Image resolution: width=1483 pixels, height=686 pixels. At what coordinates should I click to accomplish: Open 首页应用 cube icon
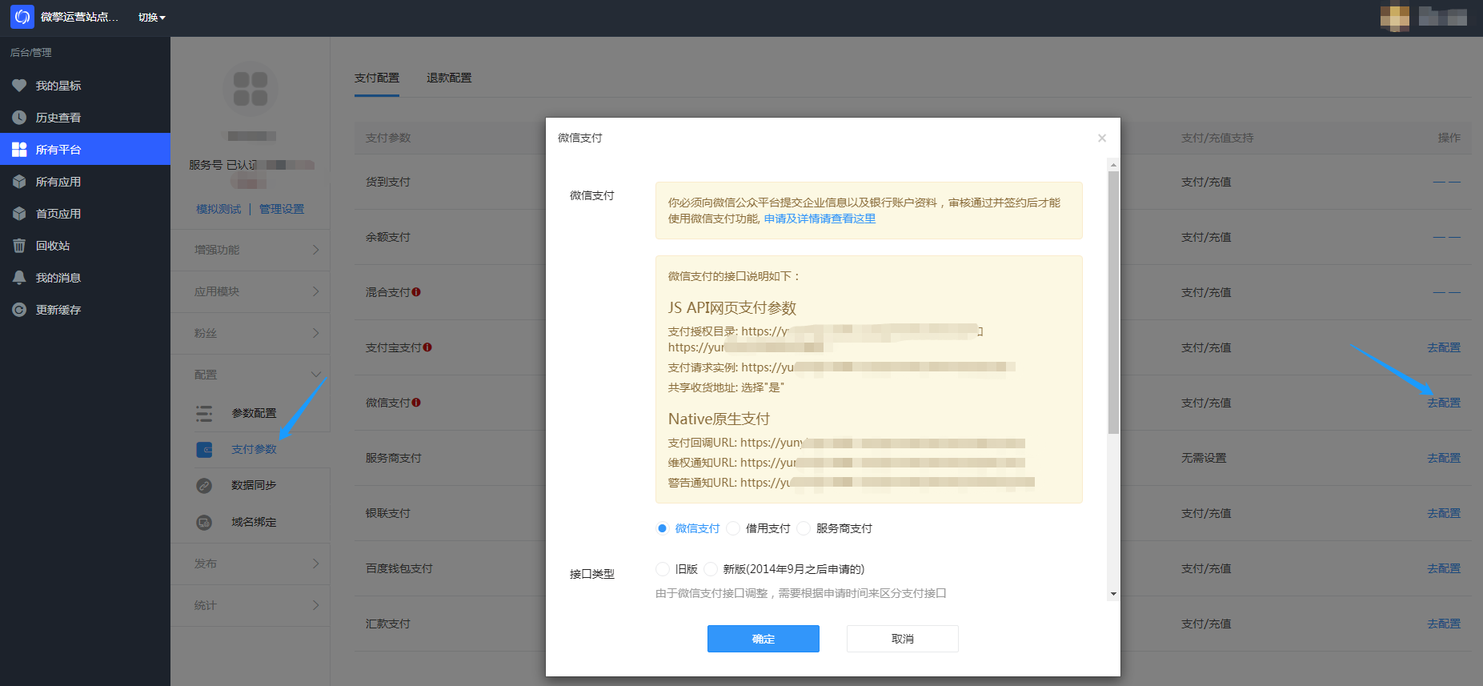click(19, 214)
